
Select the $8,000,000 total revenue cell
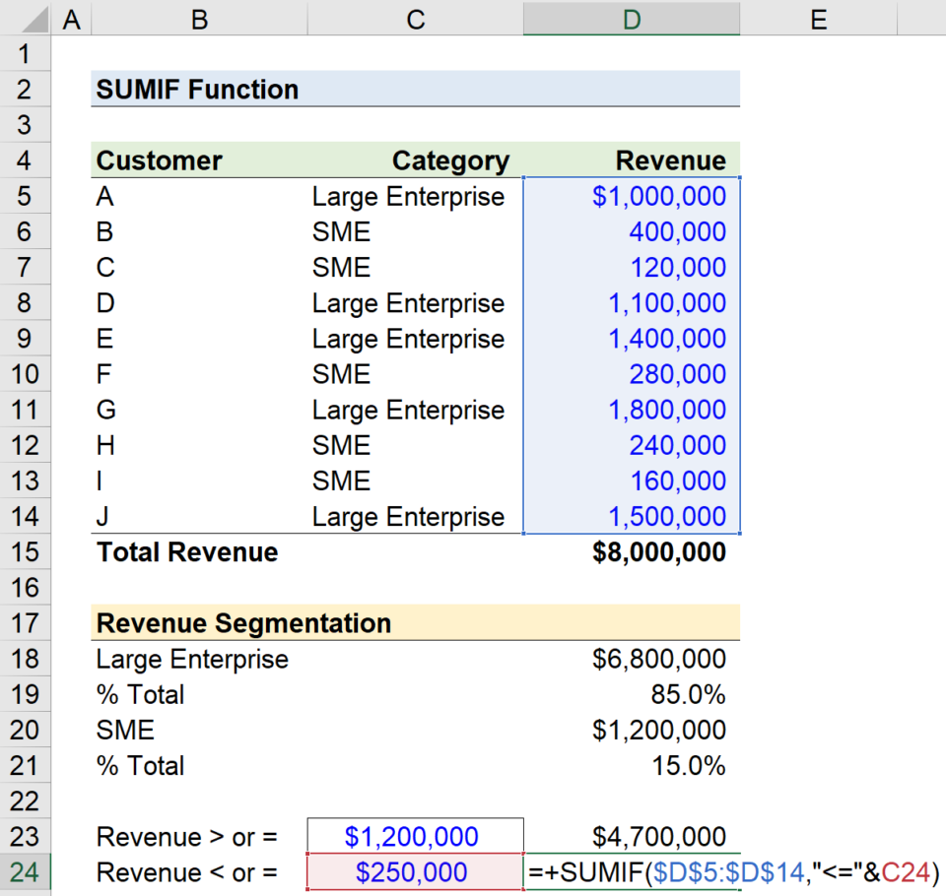point(658,552)
